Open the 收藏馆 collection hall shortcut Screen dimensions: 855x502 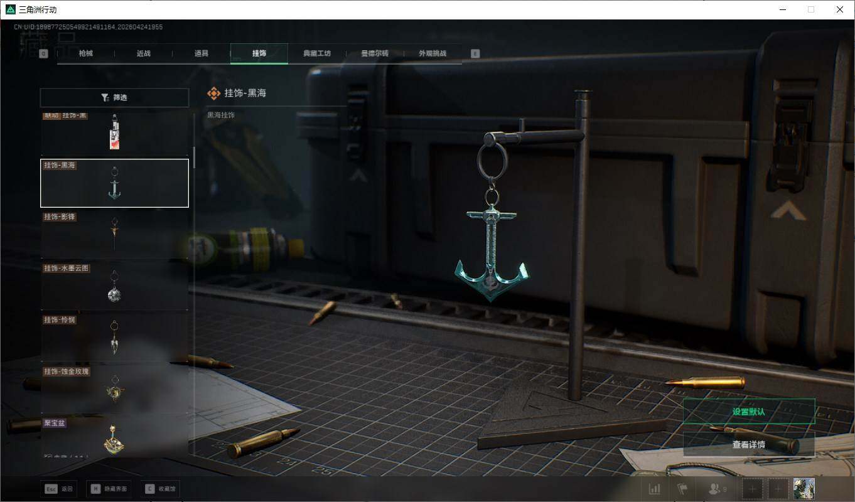(160, 489)
